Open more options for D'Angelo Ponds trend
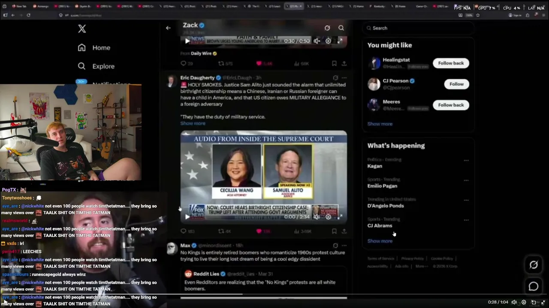Viewport: 549px width, 308px height. pyautogui.click(x=466, y=200)
